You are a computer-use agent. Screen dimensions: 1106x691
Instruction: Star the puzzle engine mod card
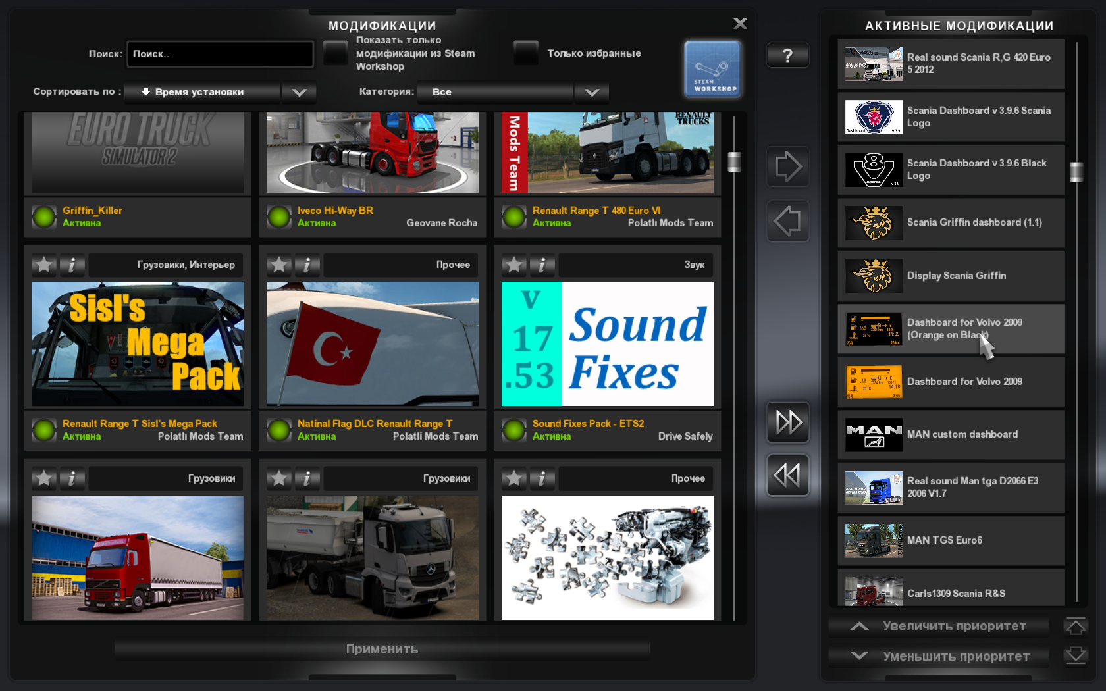(x=514, y=478)
